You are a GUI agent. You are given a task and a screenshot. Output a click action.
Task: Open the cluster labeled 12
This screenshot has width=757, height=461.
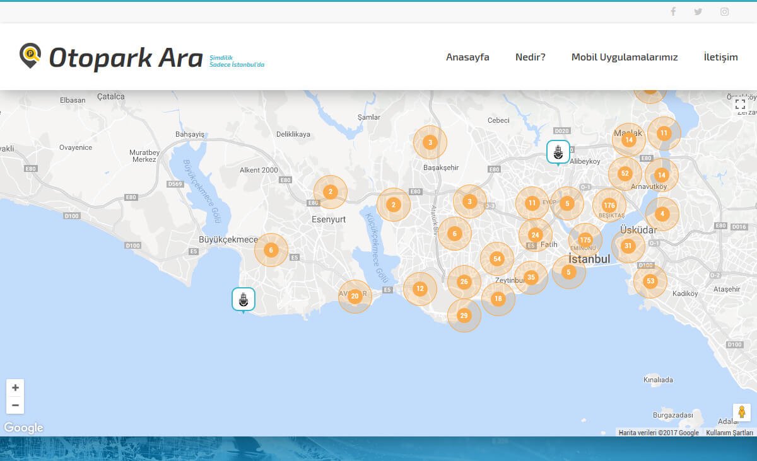420,289
